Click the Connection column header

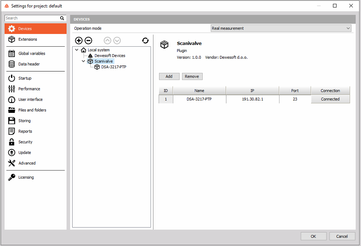pyautogui.click(x=331, y=91)
